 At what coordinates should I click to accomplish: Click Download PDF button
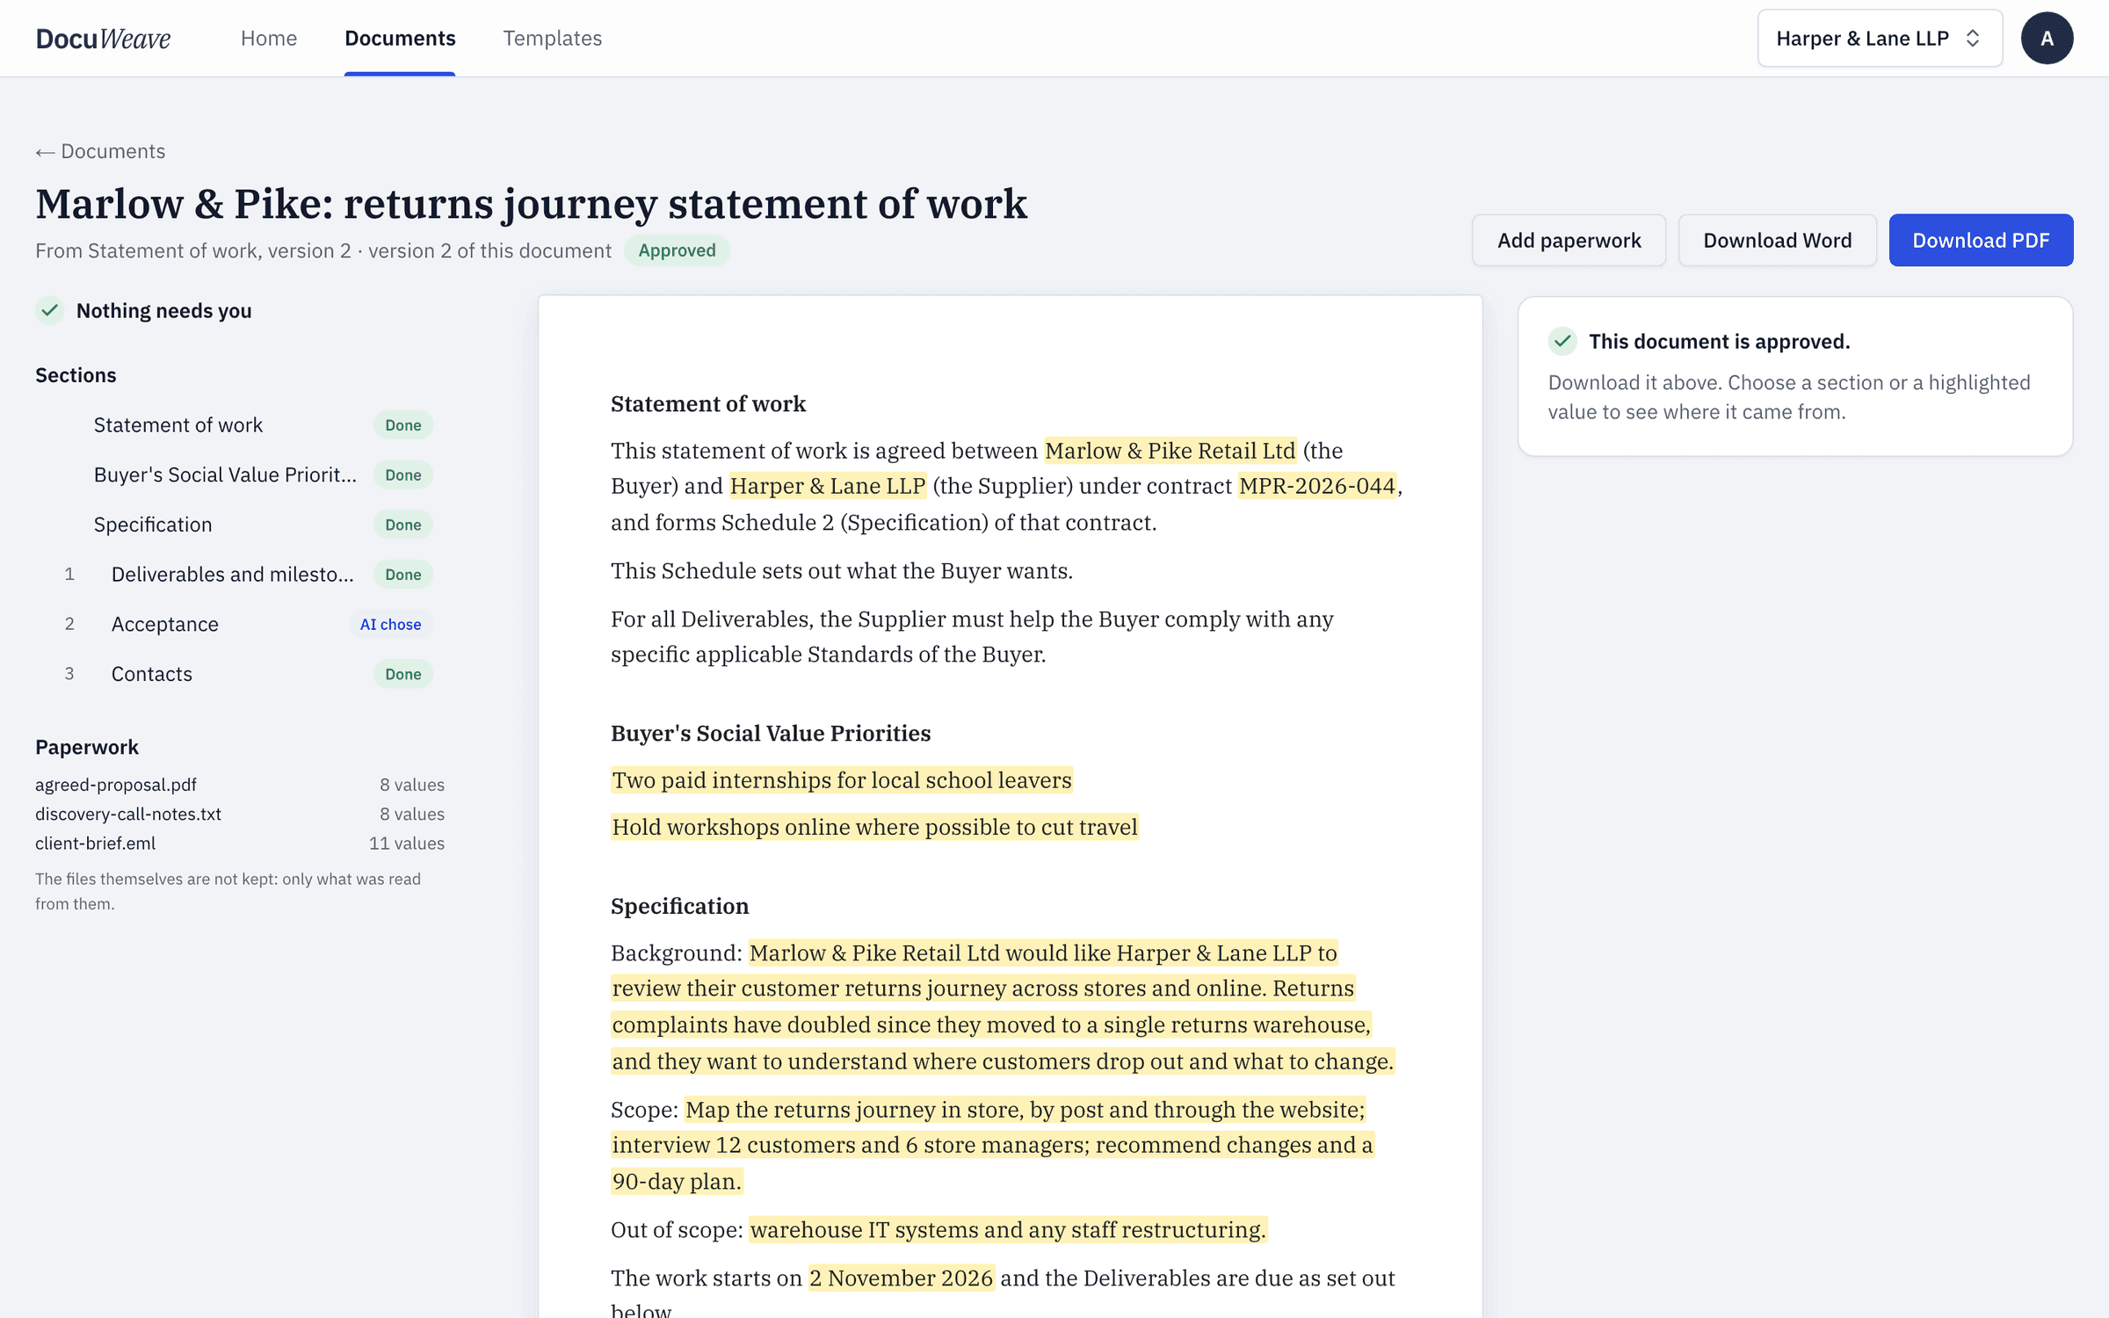click(1981, 240)
